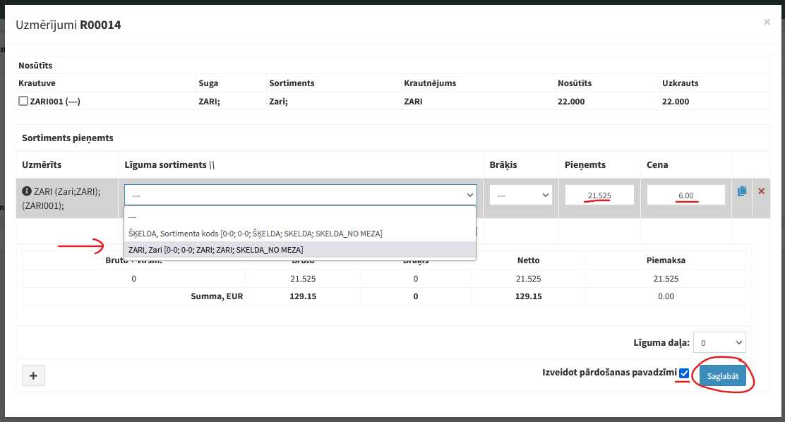Viewport: 785px width, 422px height.
Task: Pick the empty --- option in the list
Action: tap(133, 217)
